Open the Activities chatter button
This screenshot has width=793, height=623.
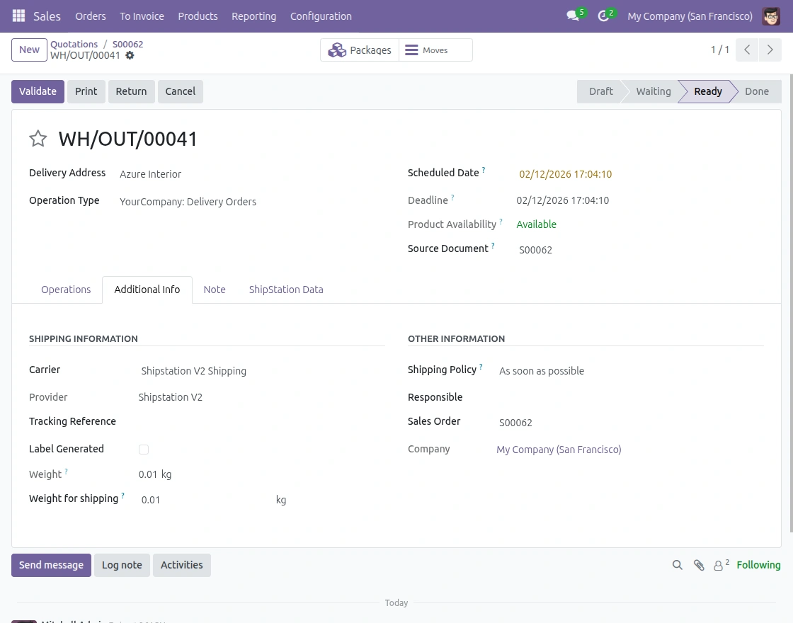(x=181, y=565)
